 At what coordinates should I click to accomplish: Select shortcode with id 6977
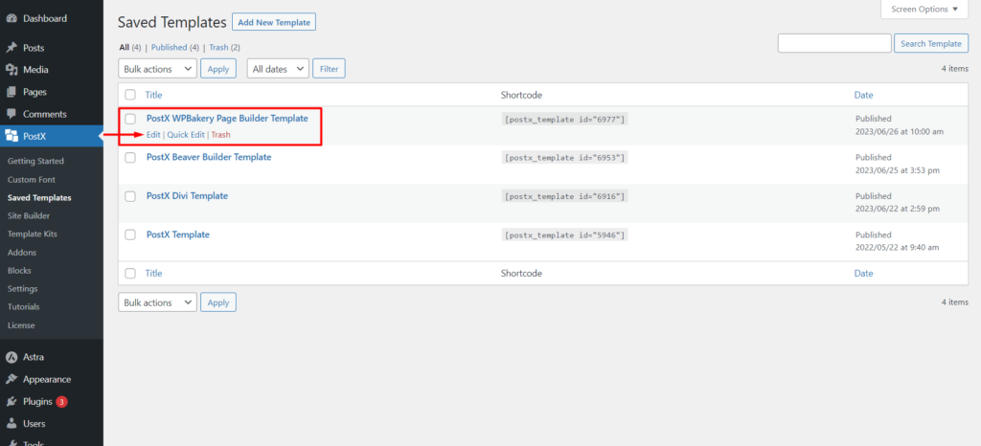pos(565,119)
